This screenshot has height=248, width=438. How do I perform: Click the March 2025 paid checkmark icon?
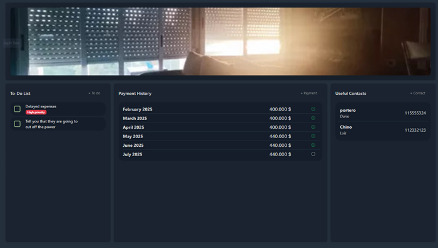[313, 118]
